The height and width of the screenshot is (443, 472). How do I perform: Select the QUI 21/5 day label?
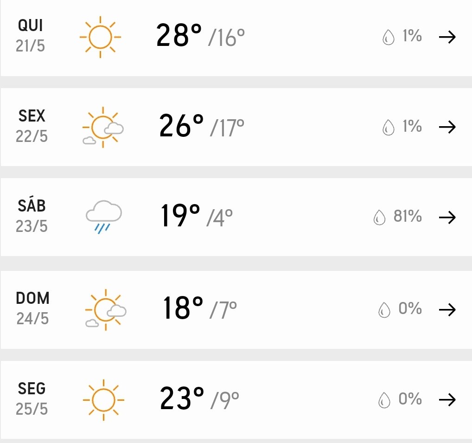pyautogui.click(x=31, y=35)
